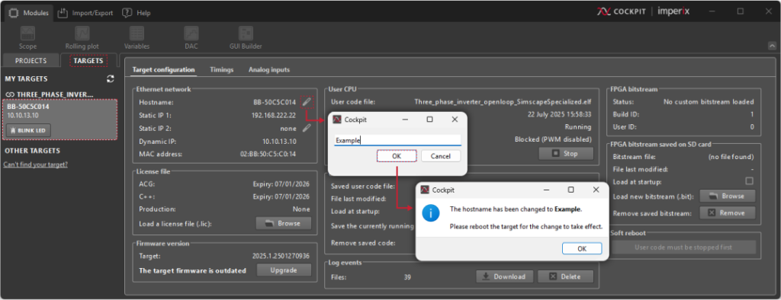Select target BB-50C5C014 in the list
The height and width of the screenshot is (300, 781).
[x=59, y=120]
